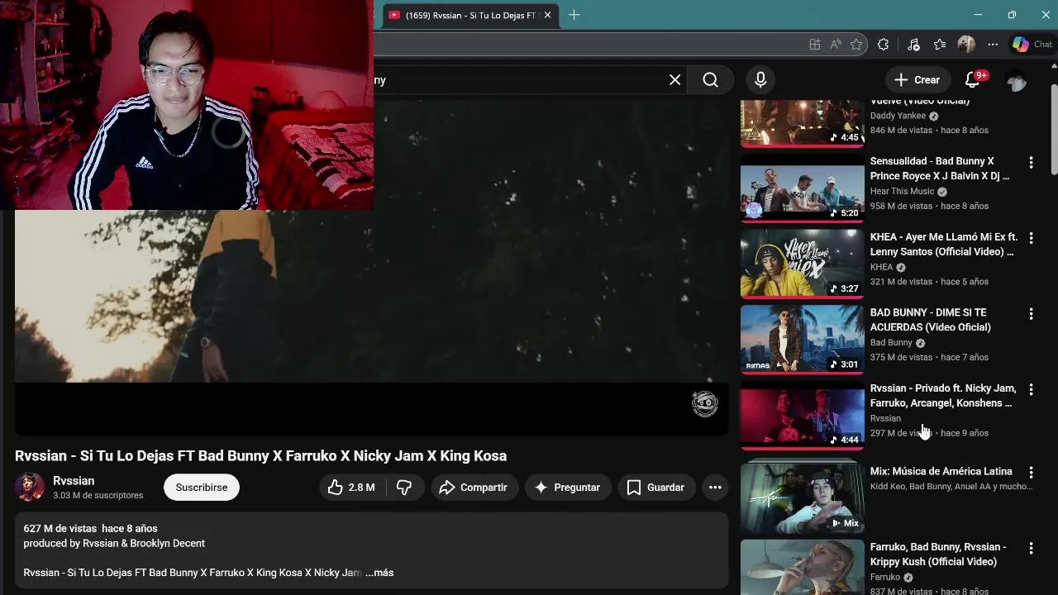Image resolution: width=1058 pixels, height=595 pixels.
Task: Open the Daddy Yankee video thumbnail
Action: click(802, 122)
